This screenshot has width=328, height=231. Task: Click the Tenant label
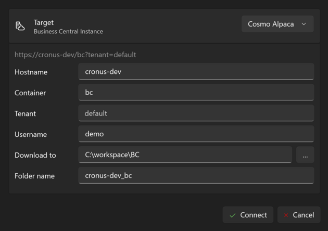click(x=25, y=114)
